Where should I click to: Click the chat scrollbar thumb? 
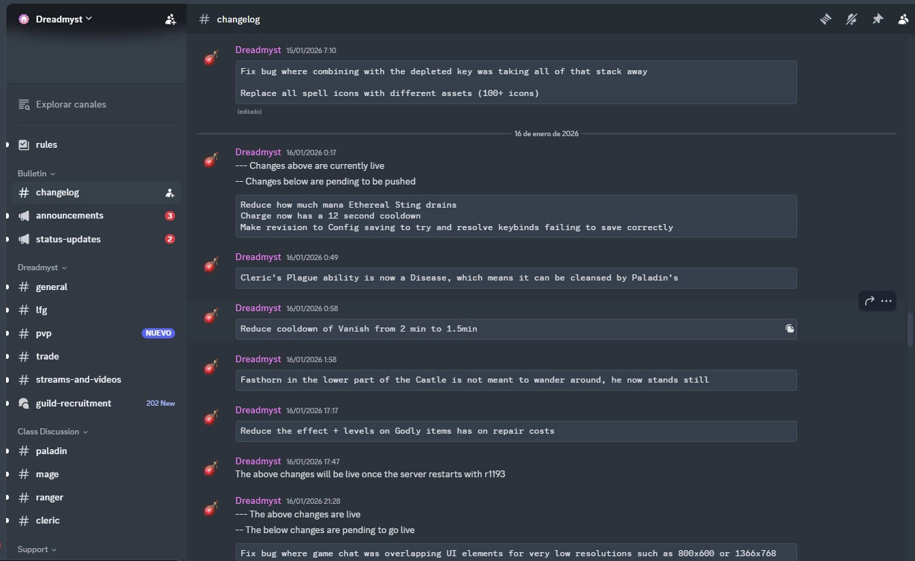pyautogui.click(x=910, y=329)
